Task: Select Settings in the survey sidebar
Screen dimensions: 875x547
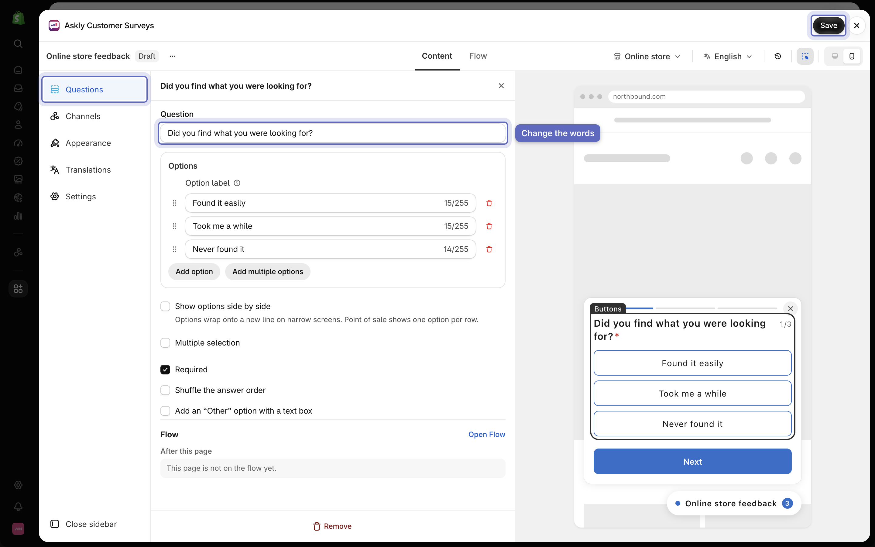Action: 94,196
